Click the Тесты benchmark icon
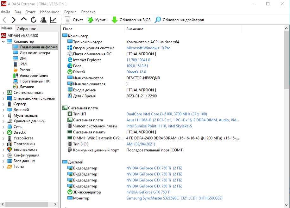Screen dimensions: 290x208 click(x=9, y=167)
